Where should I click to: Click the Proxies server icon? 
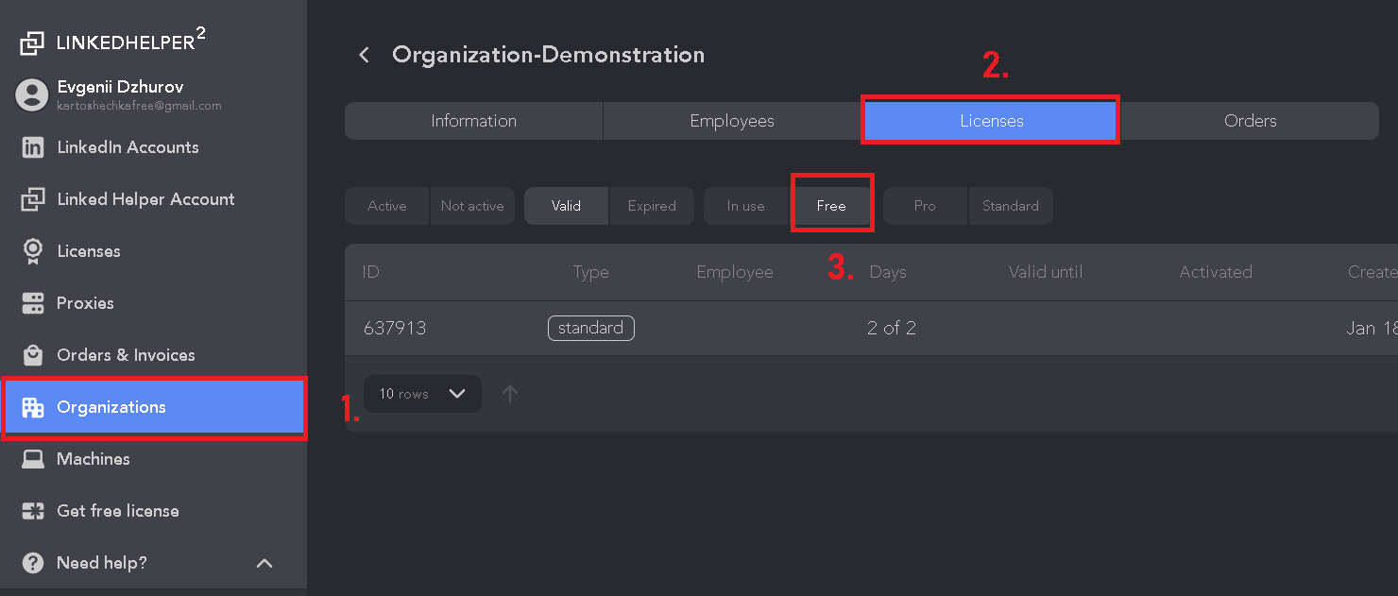(33, 303)
